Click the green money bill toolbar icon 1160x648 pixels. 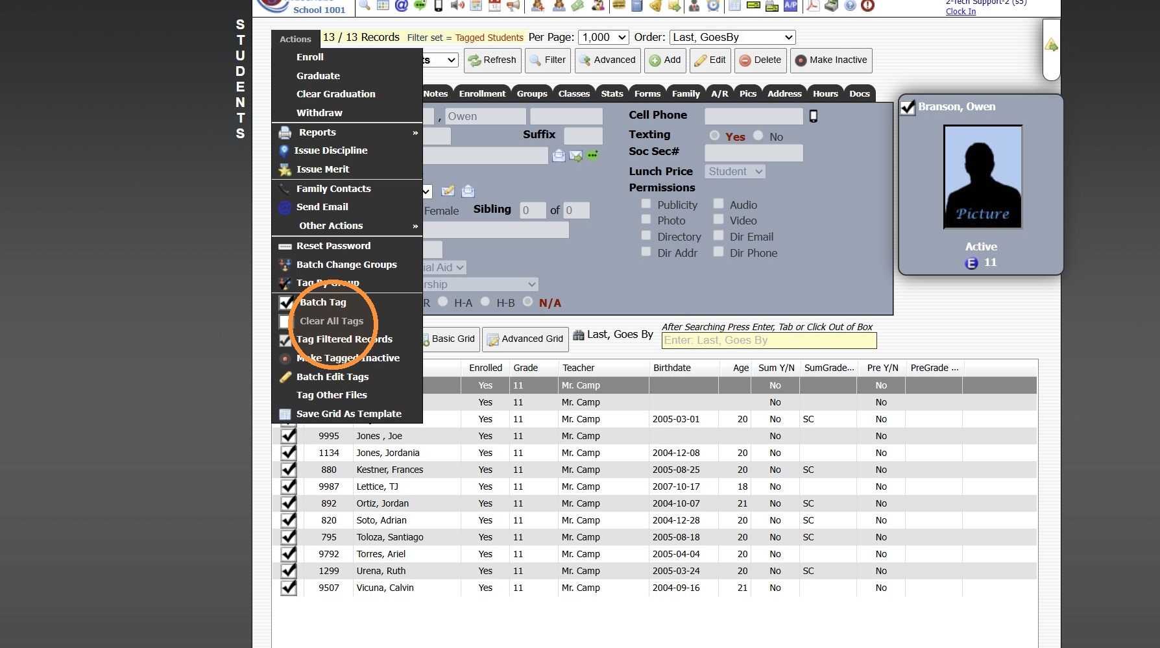[x=577, y=5]
